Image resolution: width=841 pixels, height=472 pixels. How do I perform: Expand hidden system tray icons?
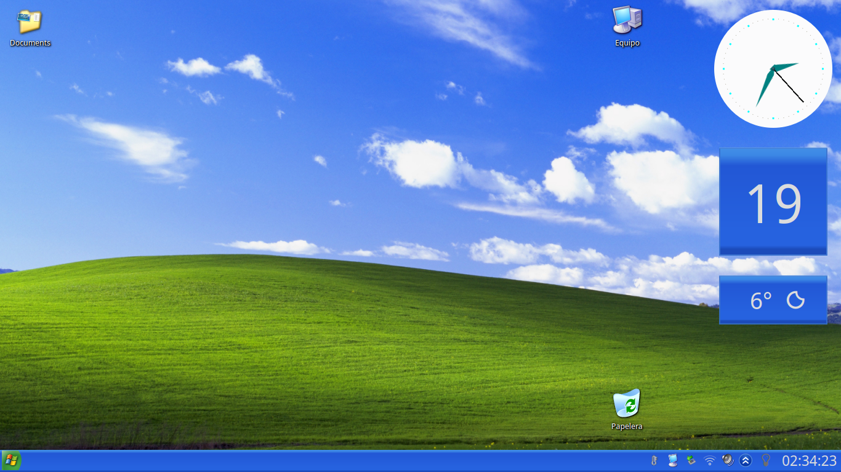point(746,460)
